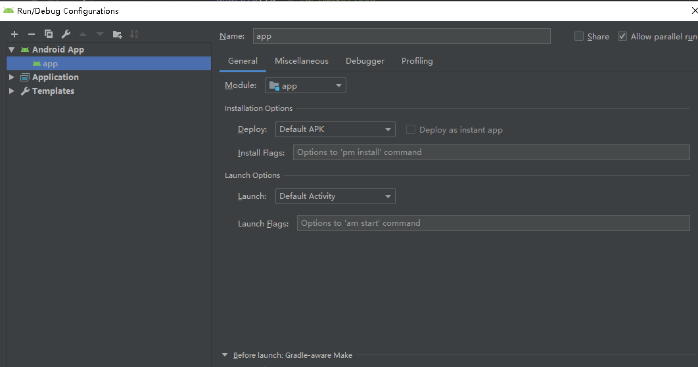
Task: Open the Deploy dropdown showing Default APK
Action: point(335,129)
